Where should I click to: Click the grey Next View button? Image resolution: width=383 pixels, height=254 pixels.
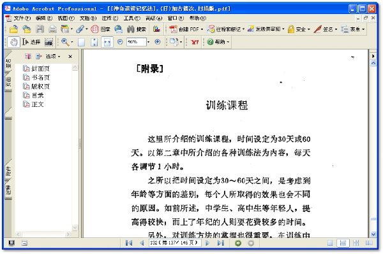(x=251, y=243)
